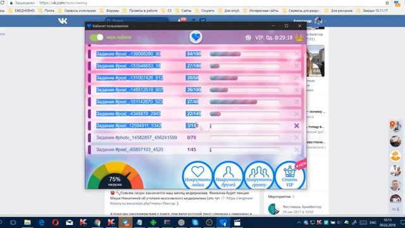The image size is (405, 228).
Task: Cancel task #post_-101142670 using its X
Action: pyautogui.click(x=297, y=102)
